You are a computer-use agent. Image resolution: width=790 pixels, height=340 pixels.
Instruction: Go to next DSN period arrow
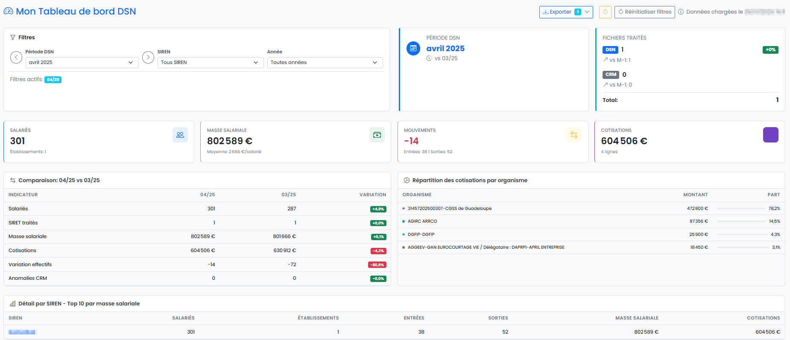pyautogui.click(x=148, y=57)
